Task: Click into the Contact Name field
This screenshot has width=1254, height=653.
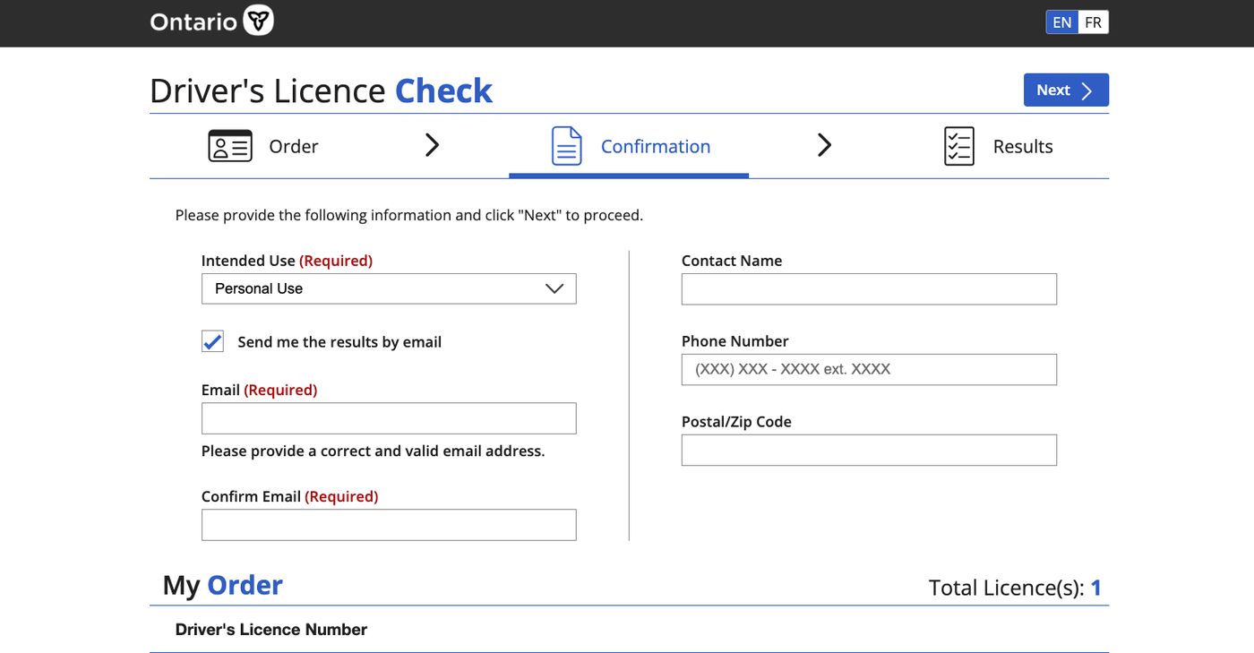Action: click(x=869, y=289)
